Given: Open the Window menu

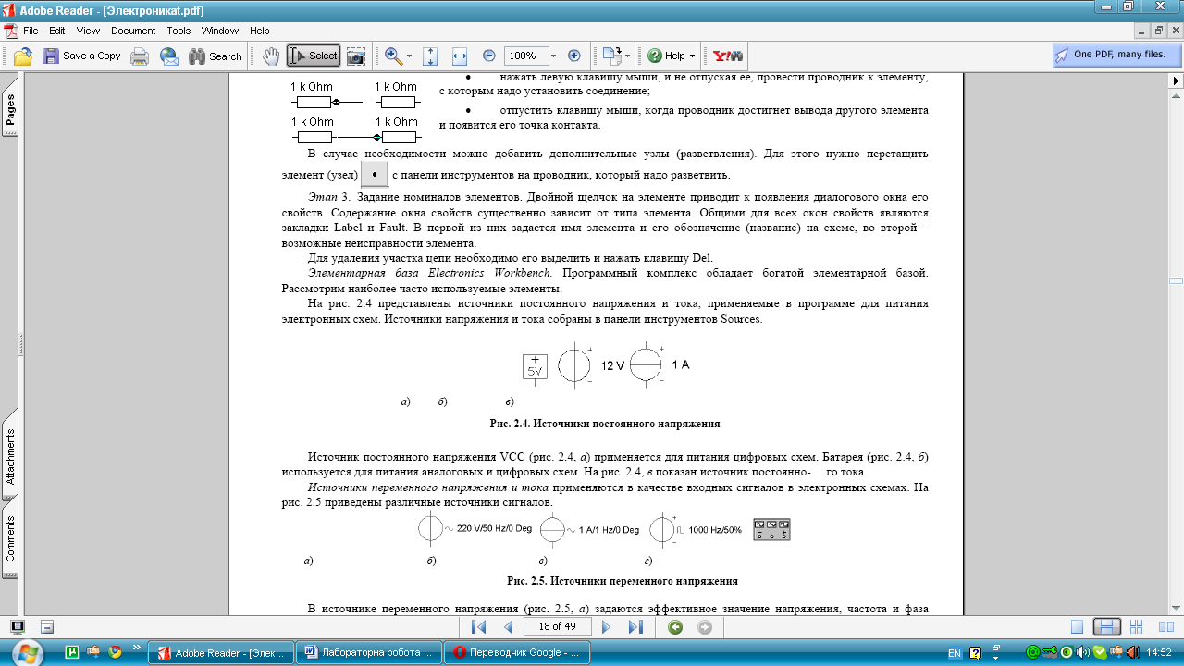Looking at the screenshot, I should (x=220, y=31).
